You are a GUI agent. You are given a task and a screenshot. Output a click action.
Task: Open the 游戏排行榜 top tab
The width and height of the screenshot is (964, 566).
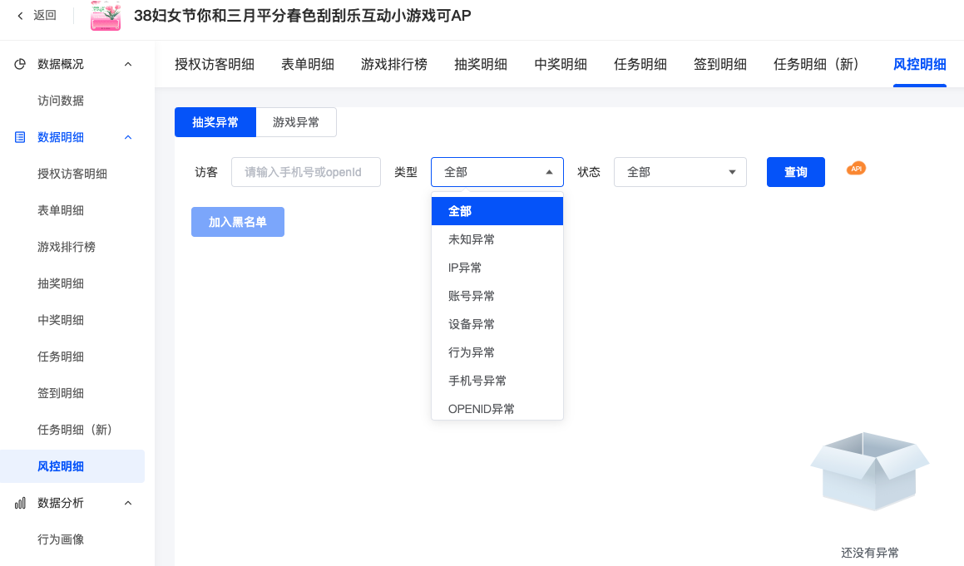coord(394,65)
